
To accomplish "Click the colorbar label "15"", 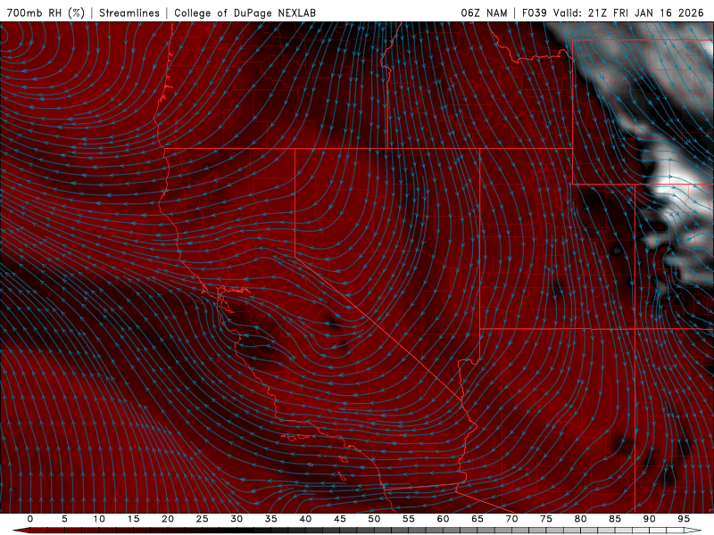I will (133, 519).
